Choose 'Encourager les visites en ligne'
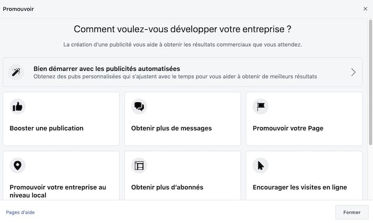The height and width of the screenshot is (223, 373). point(300,187)
